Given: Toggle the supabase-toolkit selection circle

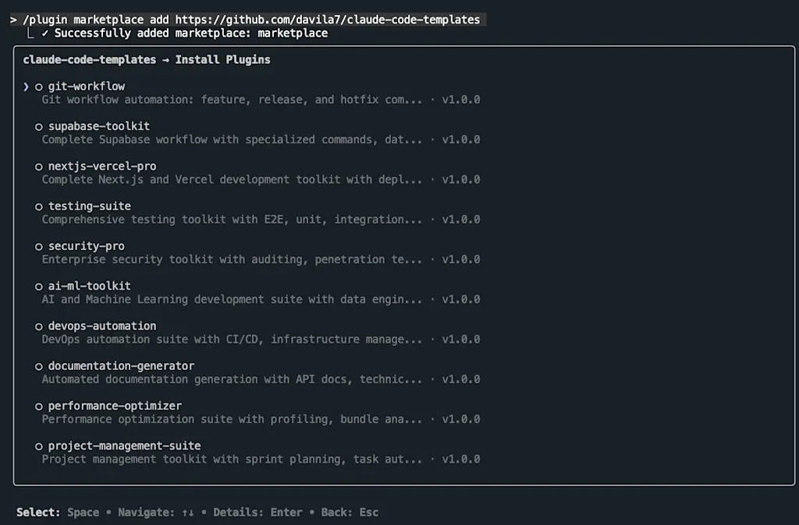Looking at the screenshot, I should (39, 127).
